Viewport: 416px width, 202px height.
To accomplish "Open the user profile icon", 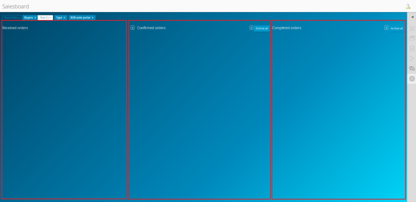I will coord(408,6).
